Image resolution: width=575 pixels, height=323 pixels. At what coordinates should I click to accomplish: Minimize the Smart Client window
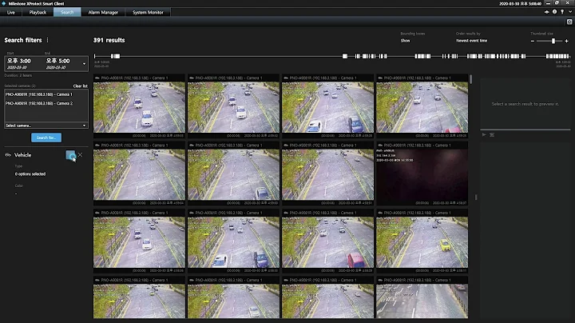(548, 3)
